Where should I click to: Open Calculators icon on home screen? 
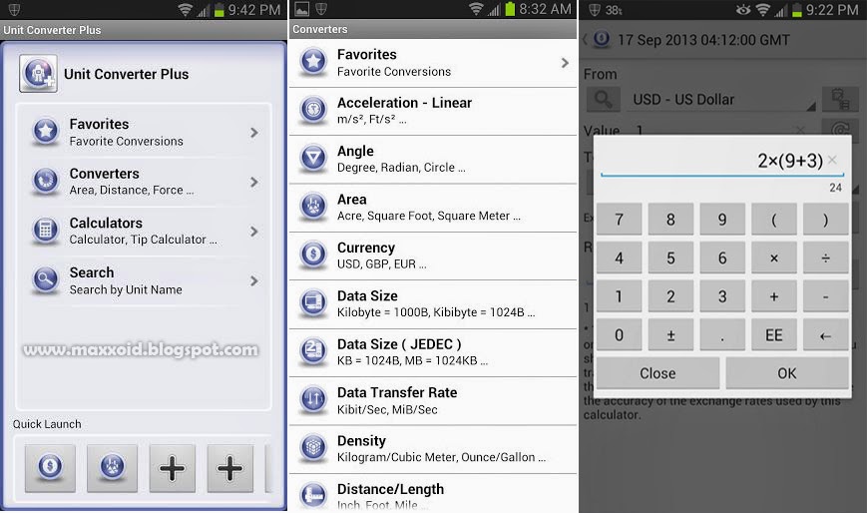(x=46, y=231)
